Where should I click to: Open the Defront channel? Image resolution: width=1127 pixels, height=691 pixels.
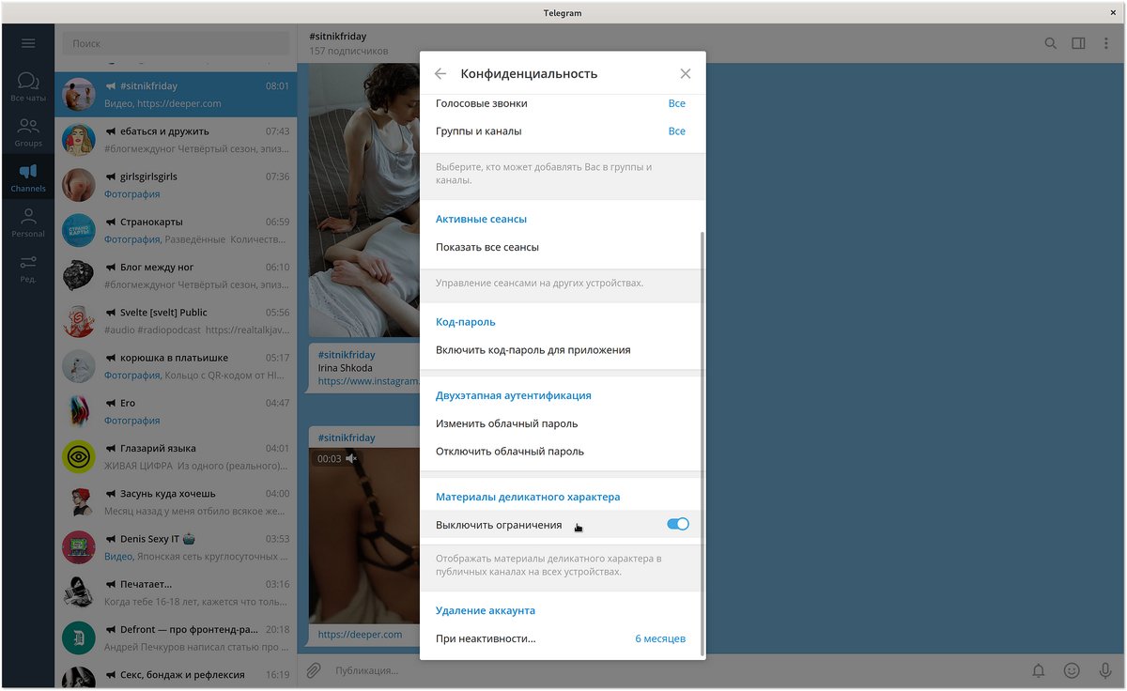pyautogui.click(x=176, y=637)
